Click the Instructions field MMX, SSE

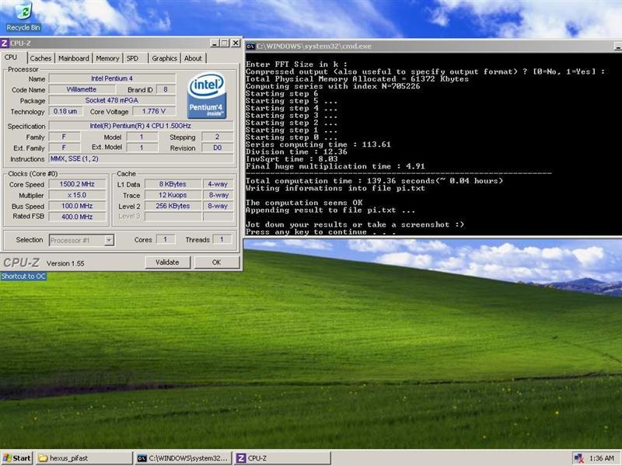141,158
